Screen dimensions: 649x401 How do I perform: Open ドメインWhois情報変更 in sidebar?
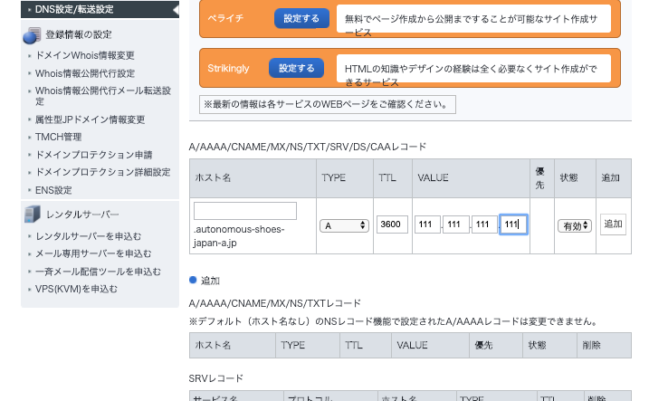84,56
